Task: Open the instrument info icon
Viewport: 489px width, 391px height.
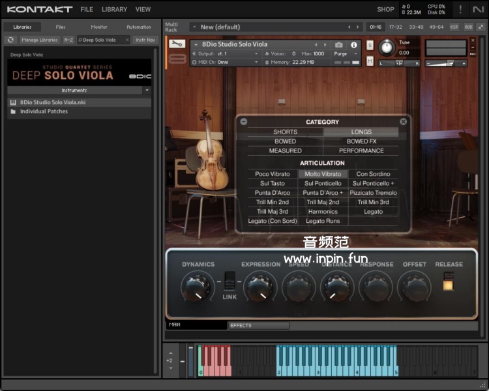Action: (354, 45)
